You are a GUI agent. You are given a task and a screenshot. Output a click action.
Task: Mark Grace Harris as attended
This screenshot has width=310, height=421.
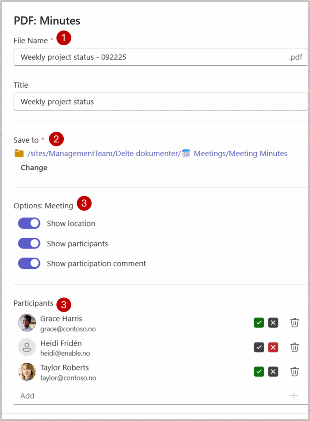click(x=259, y=323)
